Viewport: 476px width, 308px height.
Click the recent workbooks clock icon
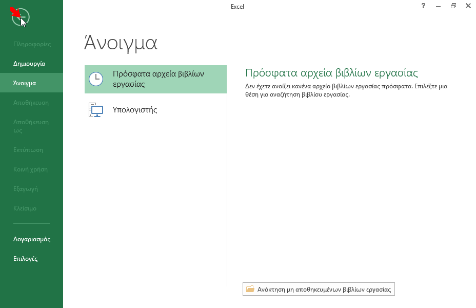point(95,79)
